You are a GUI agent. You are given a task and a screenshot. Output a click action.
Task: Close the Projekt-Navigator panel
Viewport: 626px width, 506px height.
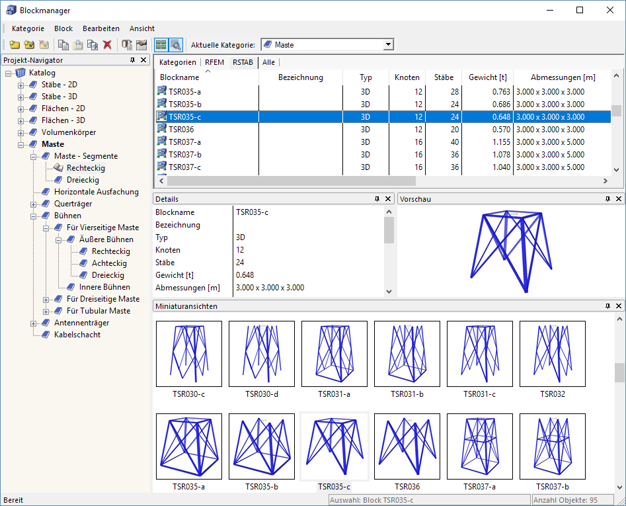[143, 60]
